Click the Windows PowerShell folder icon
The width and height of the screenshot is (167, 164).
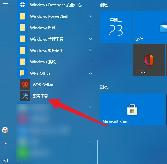pos(23,16)
